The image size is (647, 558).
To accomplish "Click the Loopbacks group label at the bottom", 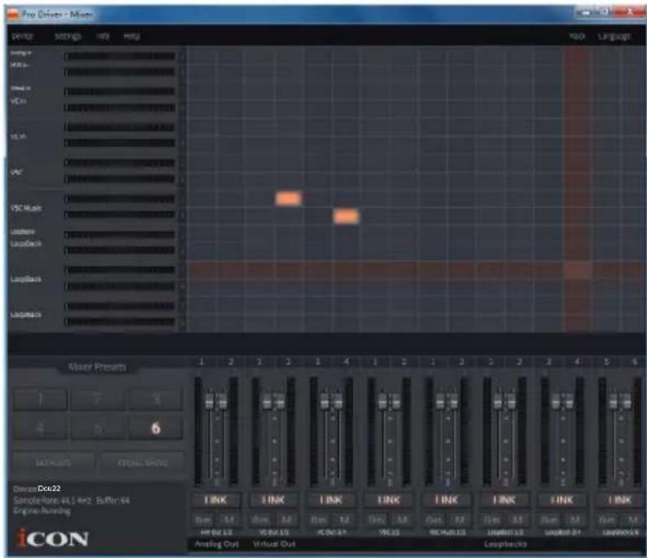I will pyautogui.click(x=505, y=544).
